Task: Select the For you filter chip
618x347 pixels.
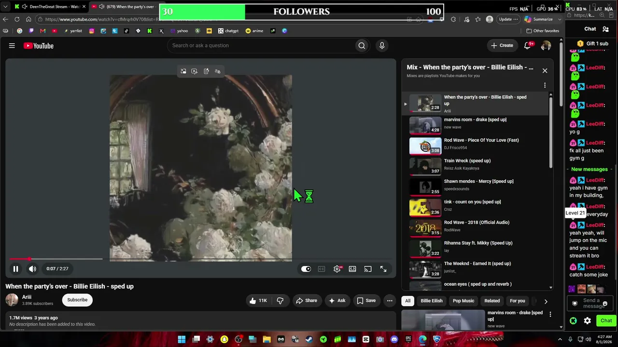Action: pyautogui.click(x=518, y=301)
